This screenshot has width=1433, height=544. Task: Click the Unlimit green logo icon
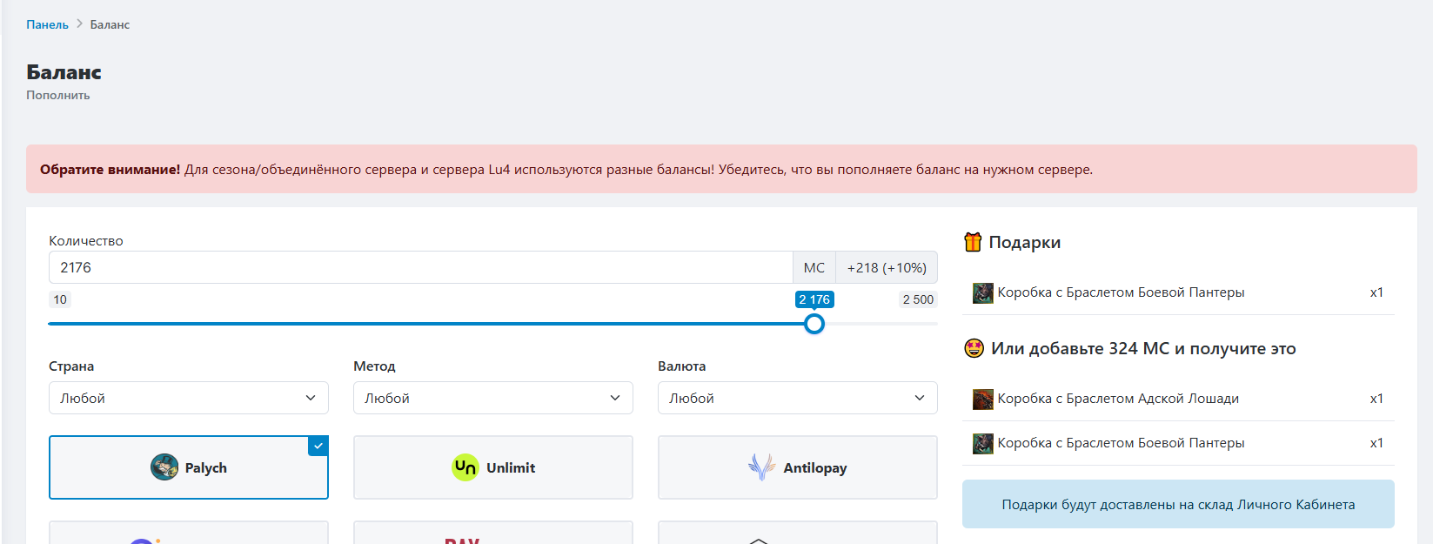tap(465, 467)
